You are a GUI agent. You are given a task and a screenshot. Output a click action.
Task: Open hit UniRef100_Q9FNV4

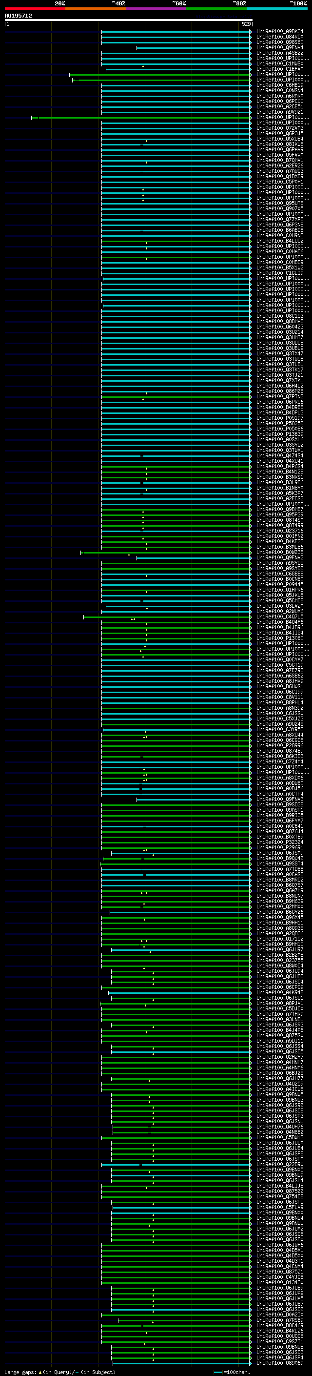(280, 47)
